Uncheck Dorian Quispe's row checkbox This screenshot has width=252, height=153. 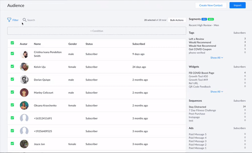click(x=12, y=79)
